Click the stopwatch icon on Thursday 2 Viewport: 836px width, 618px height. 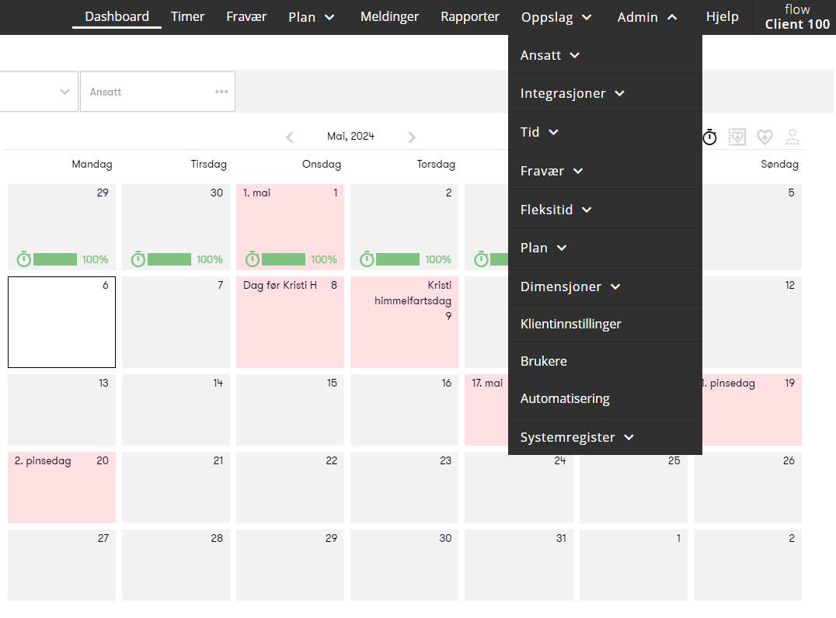[367, 259]
